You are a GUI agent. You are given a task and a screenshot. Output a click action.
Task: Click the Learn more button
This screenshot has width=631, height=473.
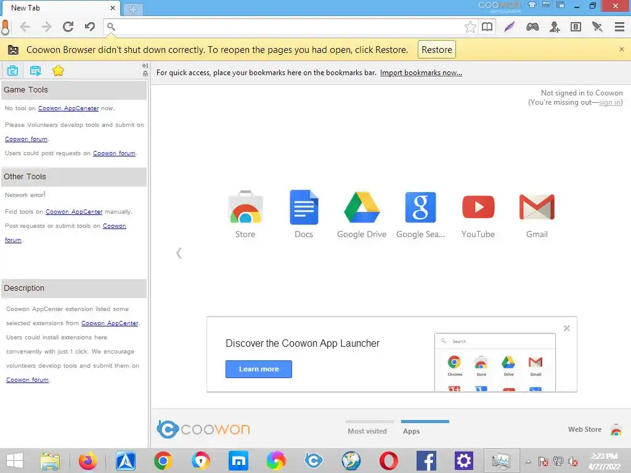[259, 370]
